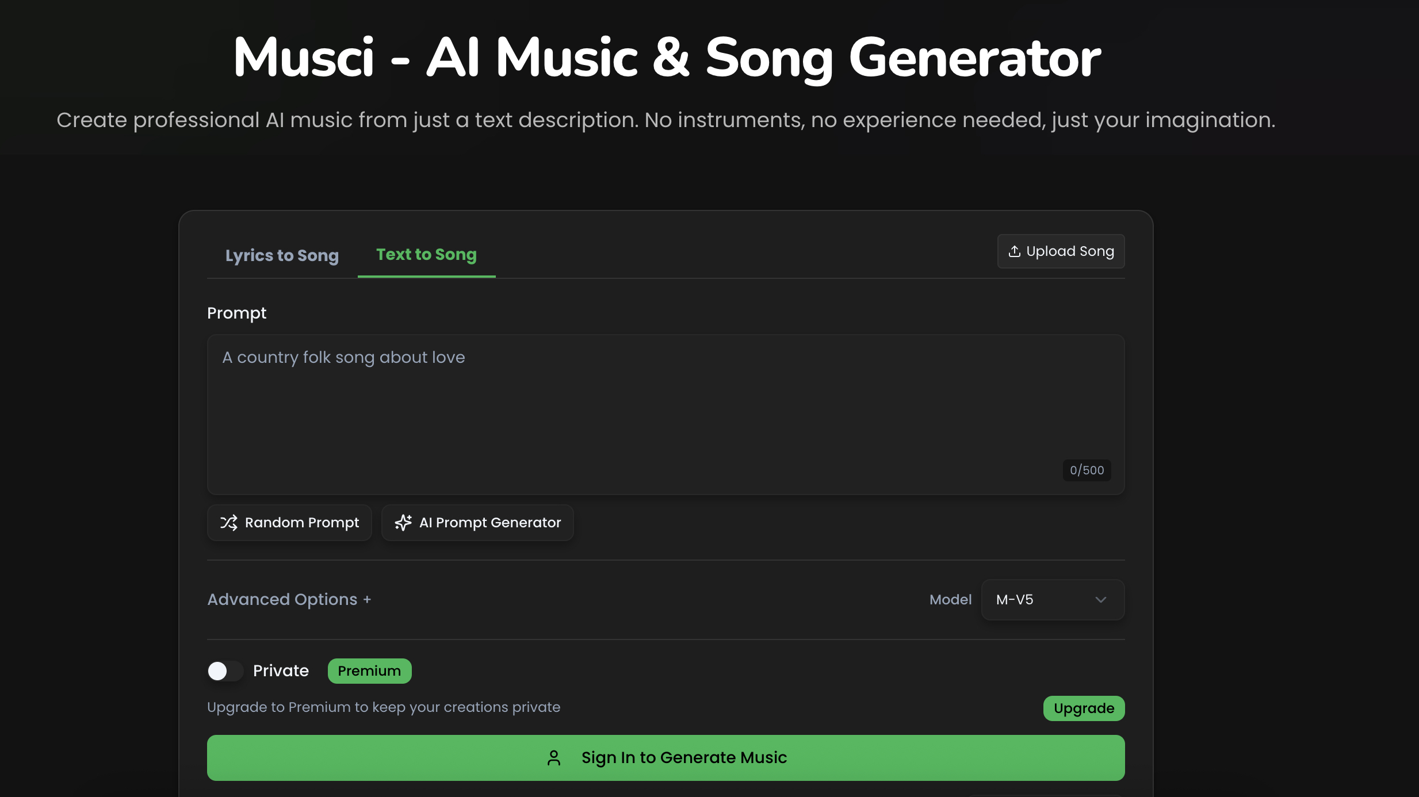Image resolution: width=1419 pixels, height=797 pixels.
Task: Click the shuffle icon beside Random Prompt
Action: tap(229, 523)
